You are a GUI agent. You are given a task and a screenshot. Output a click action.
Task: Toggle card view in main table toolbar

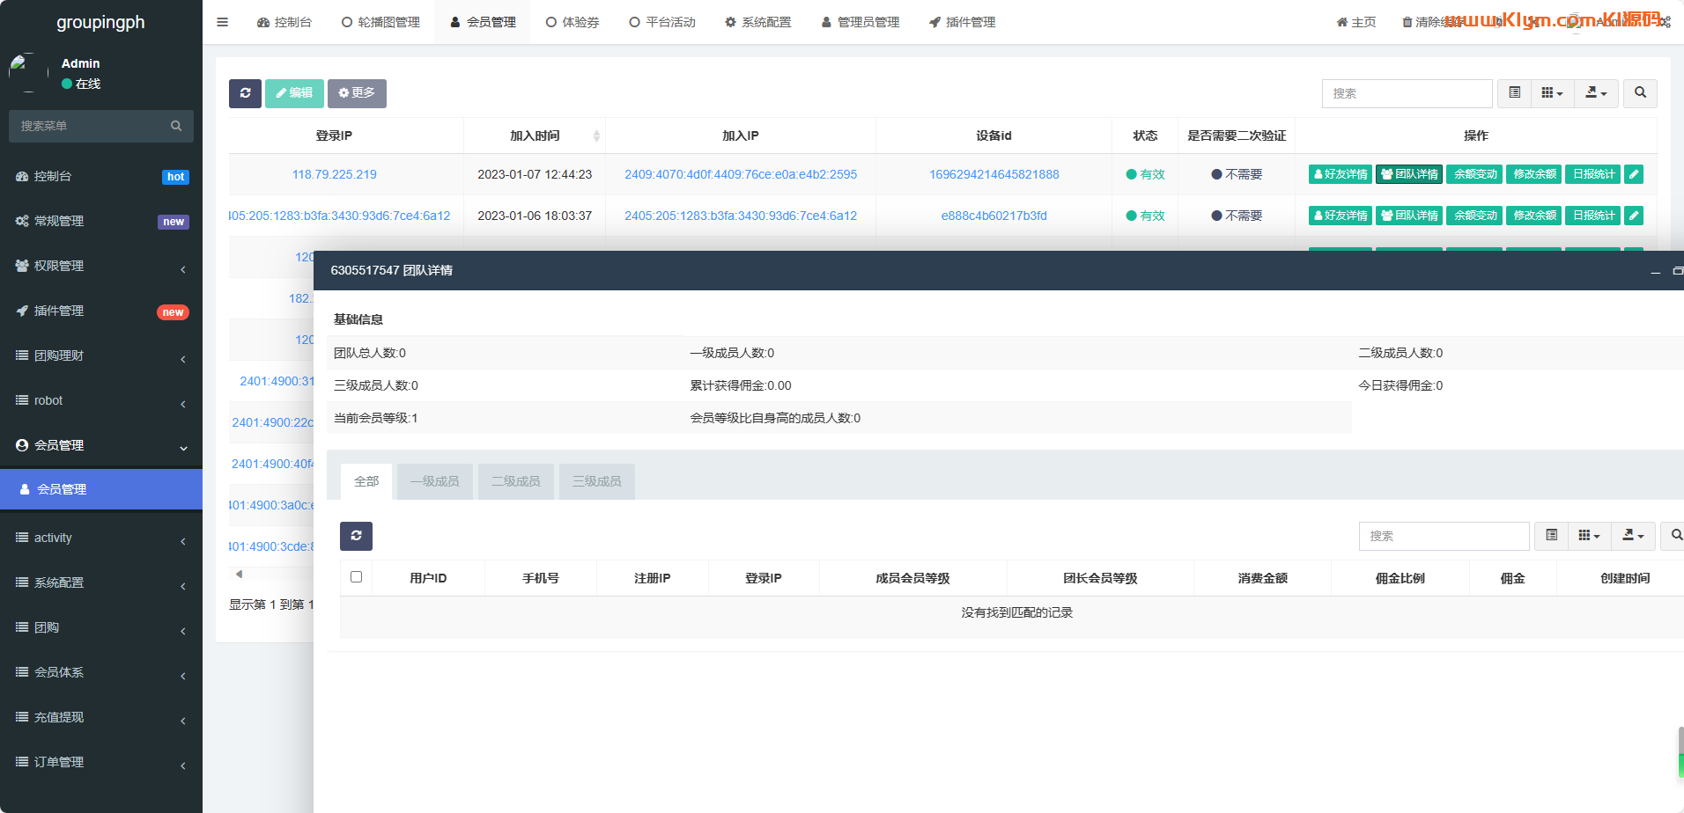click(1515, 93)
